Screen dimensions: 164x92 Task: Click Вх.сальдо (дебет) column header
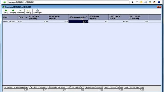point(38,17)
